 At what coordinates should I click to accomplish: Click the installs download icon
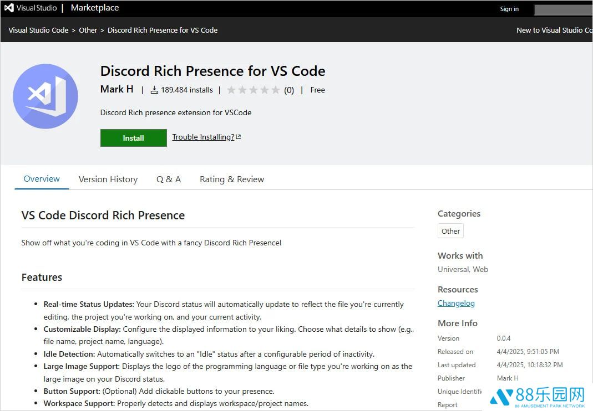(154, 90)
